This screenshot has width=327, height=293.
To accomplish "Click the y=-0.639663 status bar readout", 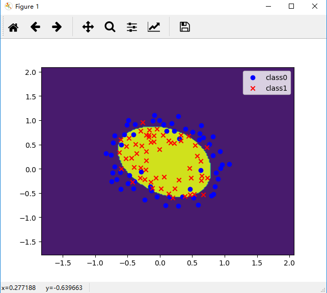I will click(64, 288).
